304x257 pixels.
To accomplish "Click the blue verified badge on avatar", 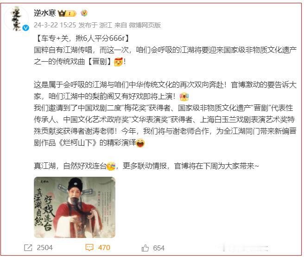I will 25,28.
